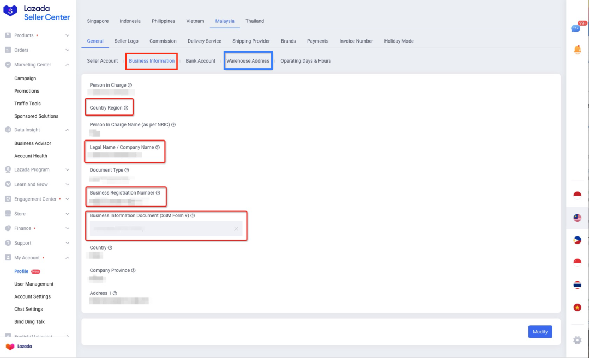Click the Orders sidebar icon
This screenshot has width=589, height=358.
8,50
